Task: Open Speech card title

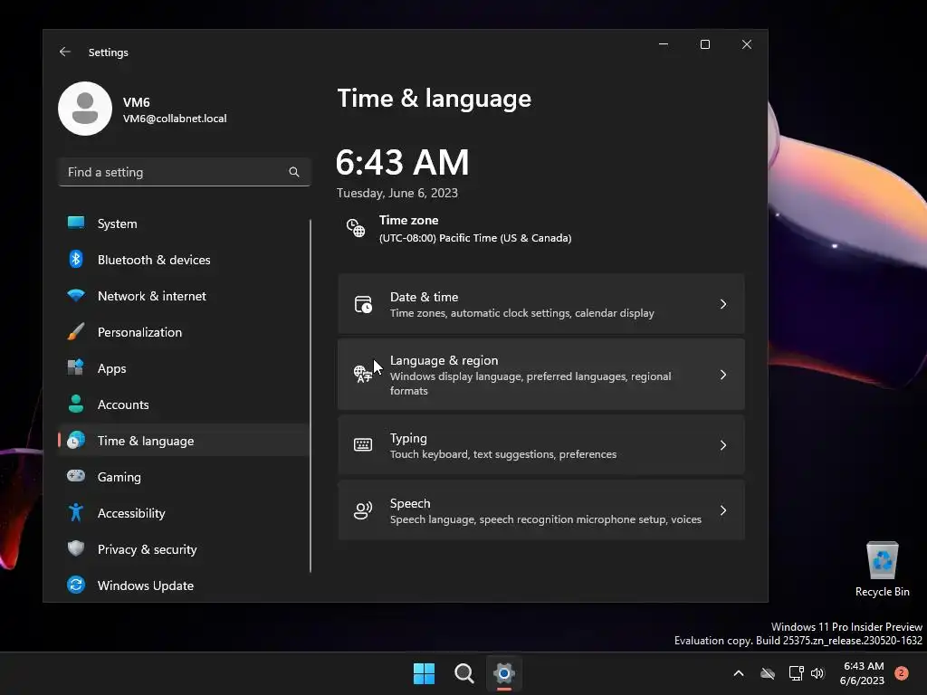Action: point(410,503)
